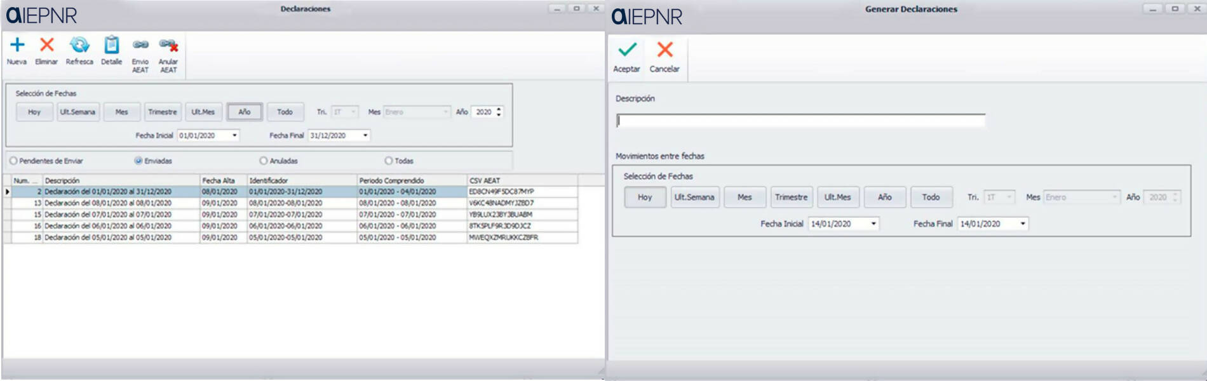The width and height of the screenshot is (1207, 381).
Task: Click the Envio AEAT link icon
Action: pos(140,45)
